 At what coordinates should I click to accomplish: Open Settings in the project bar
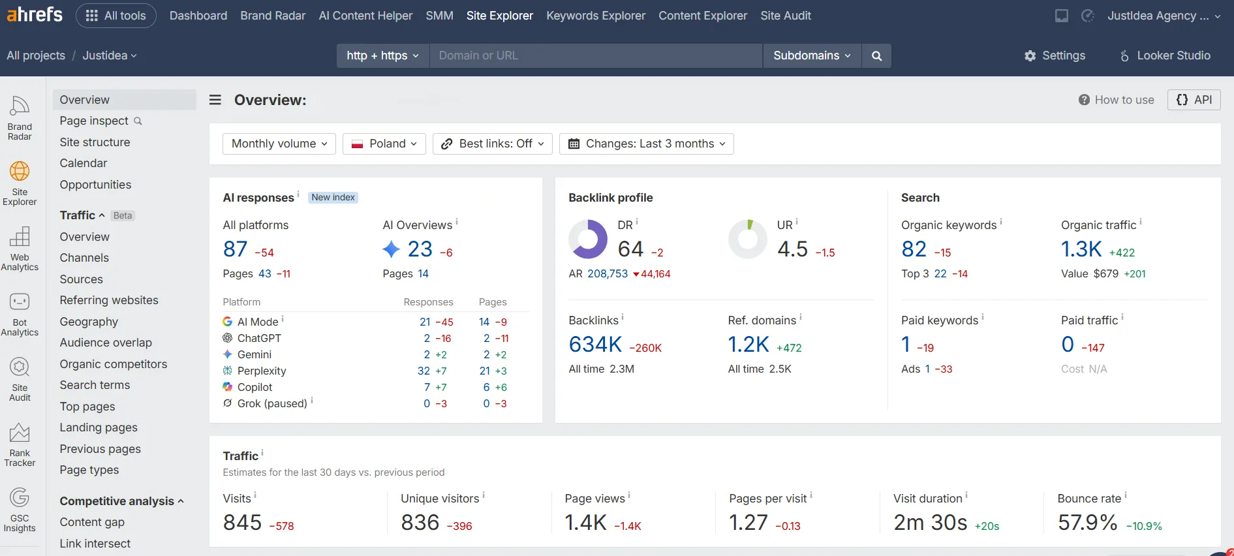(1055, 55)
